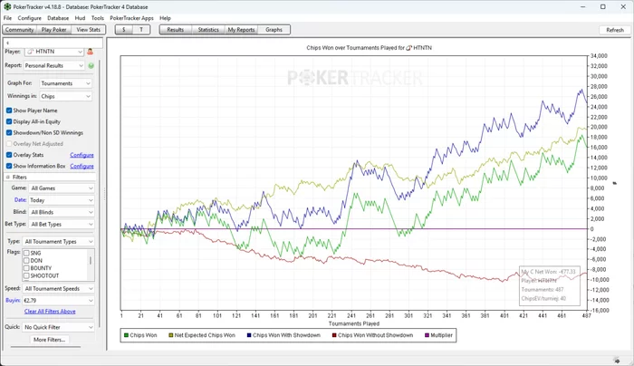Toggle Display All-in Equity checkbox
The height and width of the screenshot is (366, 634).
pos(9,121)
